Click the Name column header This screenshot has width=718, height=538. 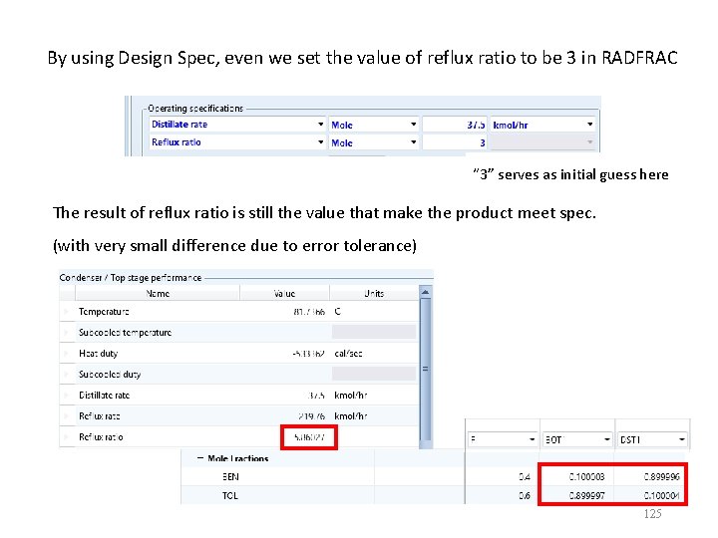coord(158,293)
